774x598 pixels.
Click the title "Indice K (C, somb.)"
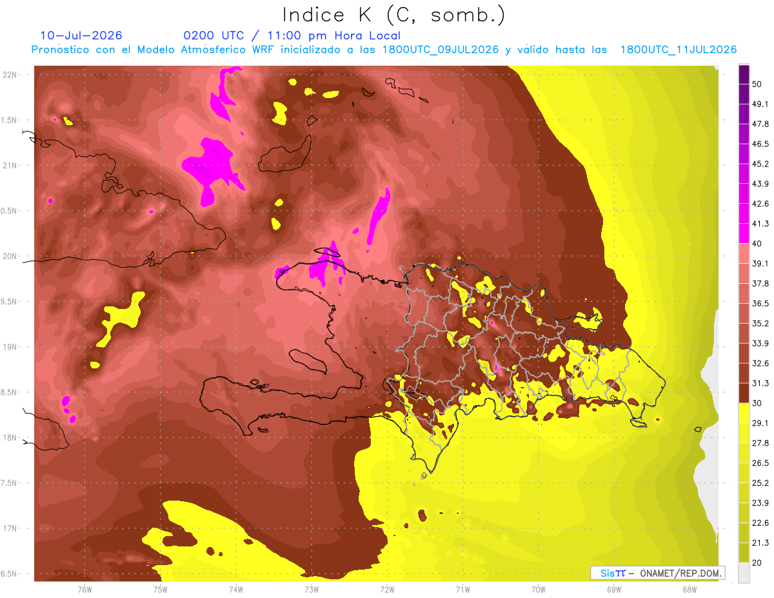pyautogui.click(x=393, y=15)
